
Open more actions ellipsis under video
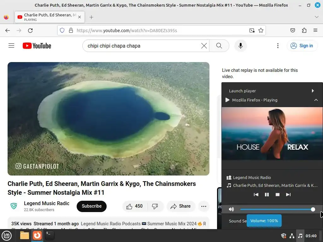pyautogui.click(x=204, y=206)
